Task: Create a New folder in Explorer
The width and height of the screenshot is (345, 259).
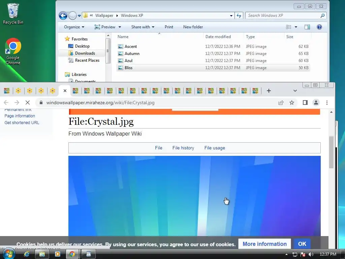Action: point(193,27)
